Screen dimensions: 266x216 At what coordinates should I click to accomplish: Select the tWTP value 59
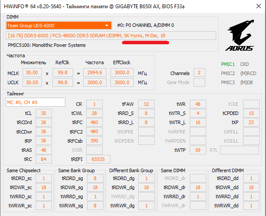[198, 150]
